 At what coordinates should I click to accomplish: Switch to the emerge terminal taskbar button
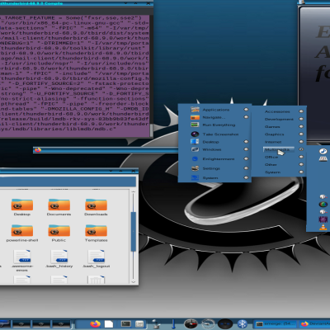coord(276,323)
